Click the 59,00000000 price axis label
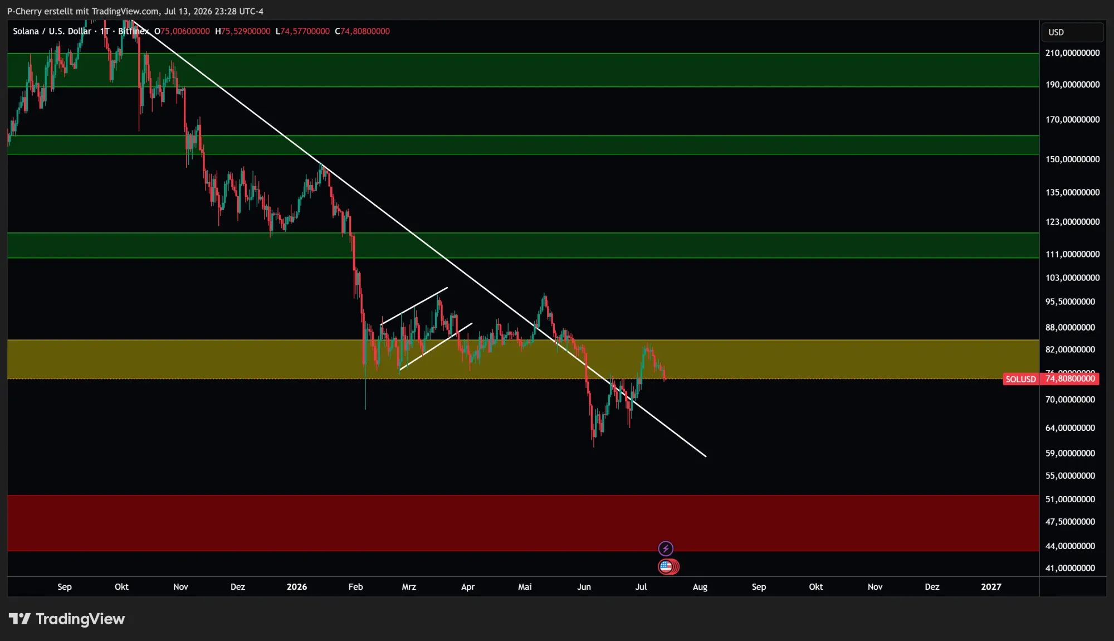The height and width of the screenshot is (641, 1114). coord(1070,453)
